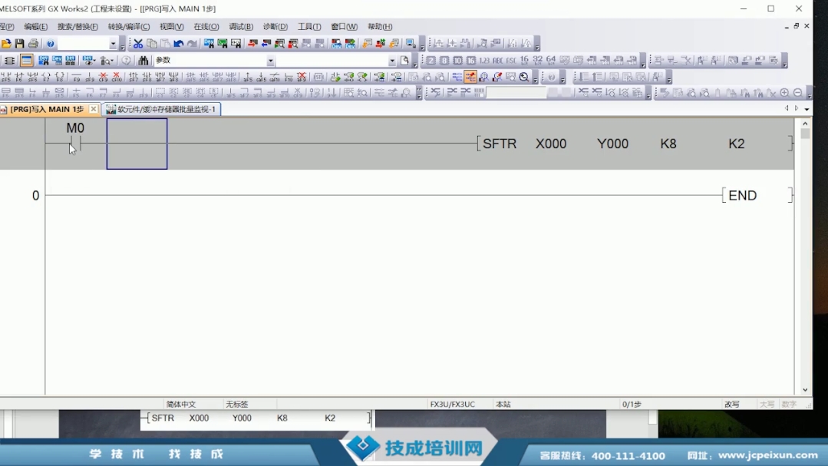This screenshot has height=466, width=828.
Task: Insert normally open contact F5 icon
Action: coord(5,78)
